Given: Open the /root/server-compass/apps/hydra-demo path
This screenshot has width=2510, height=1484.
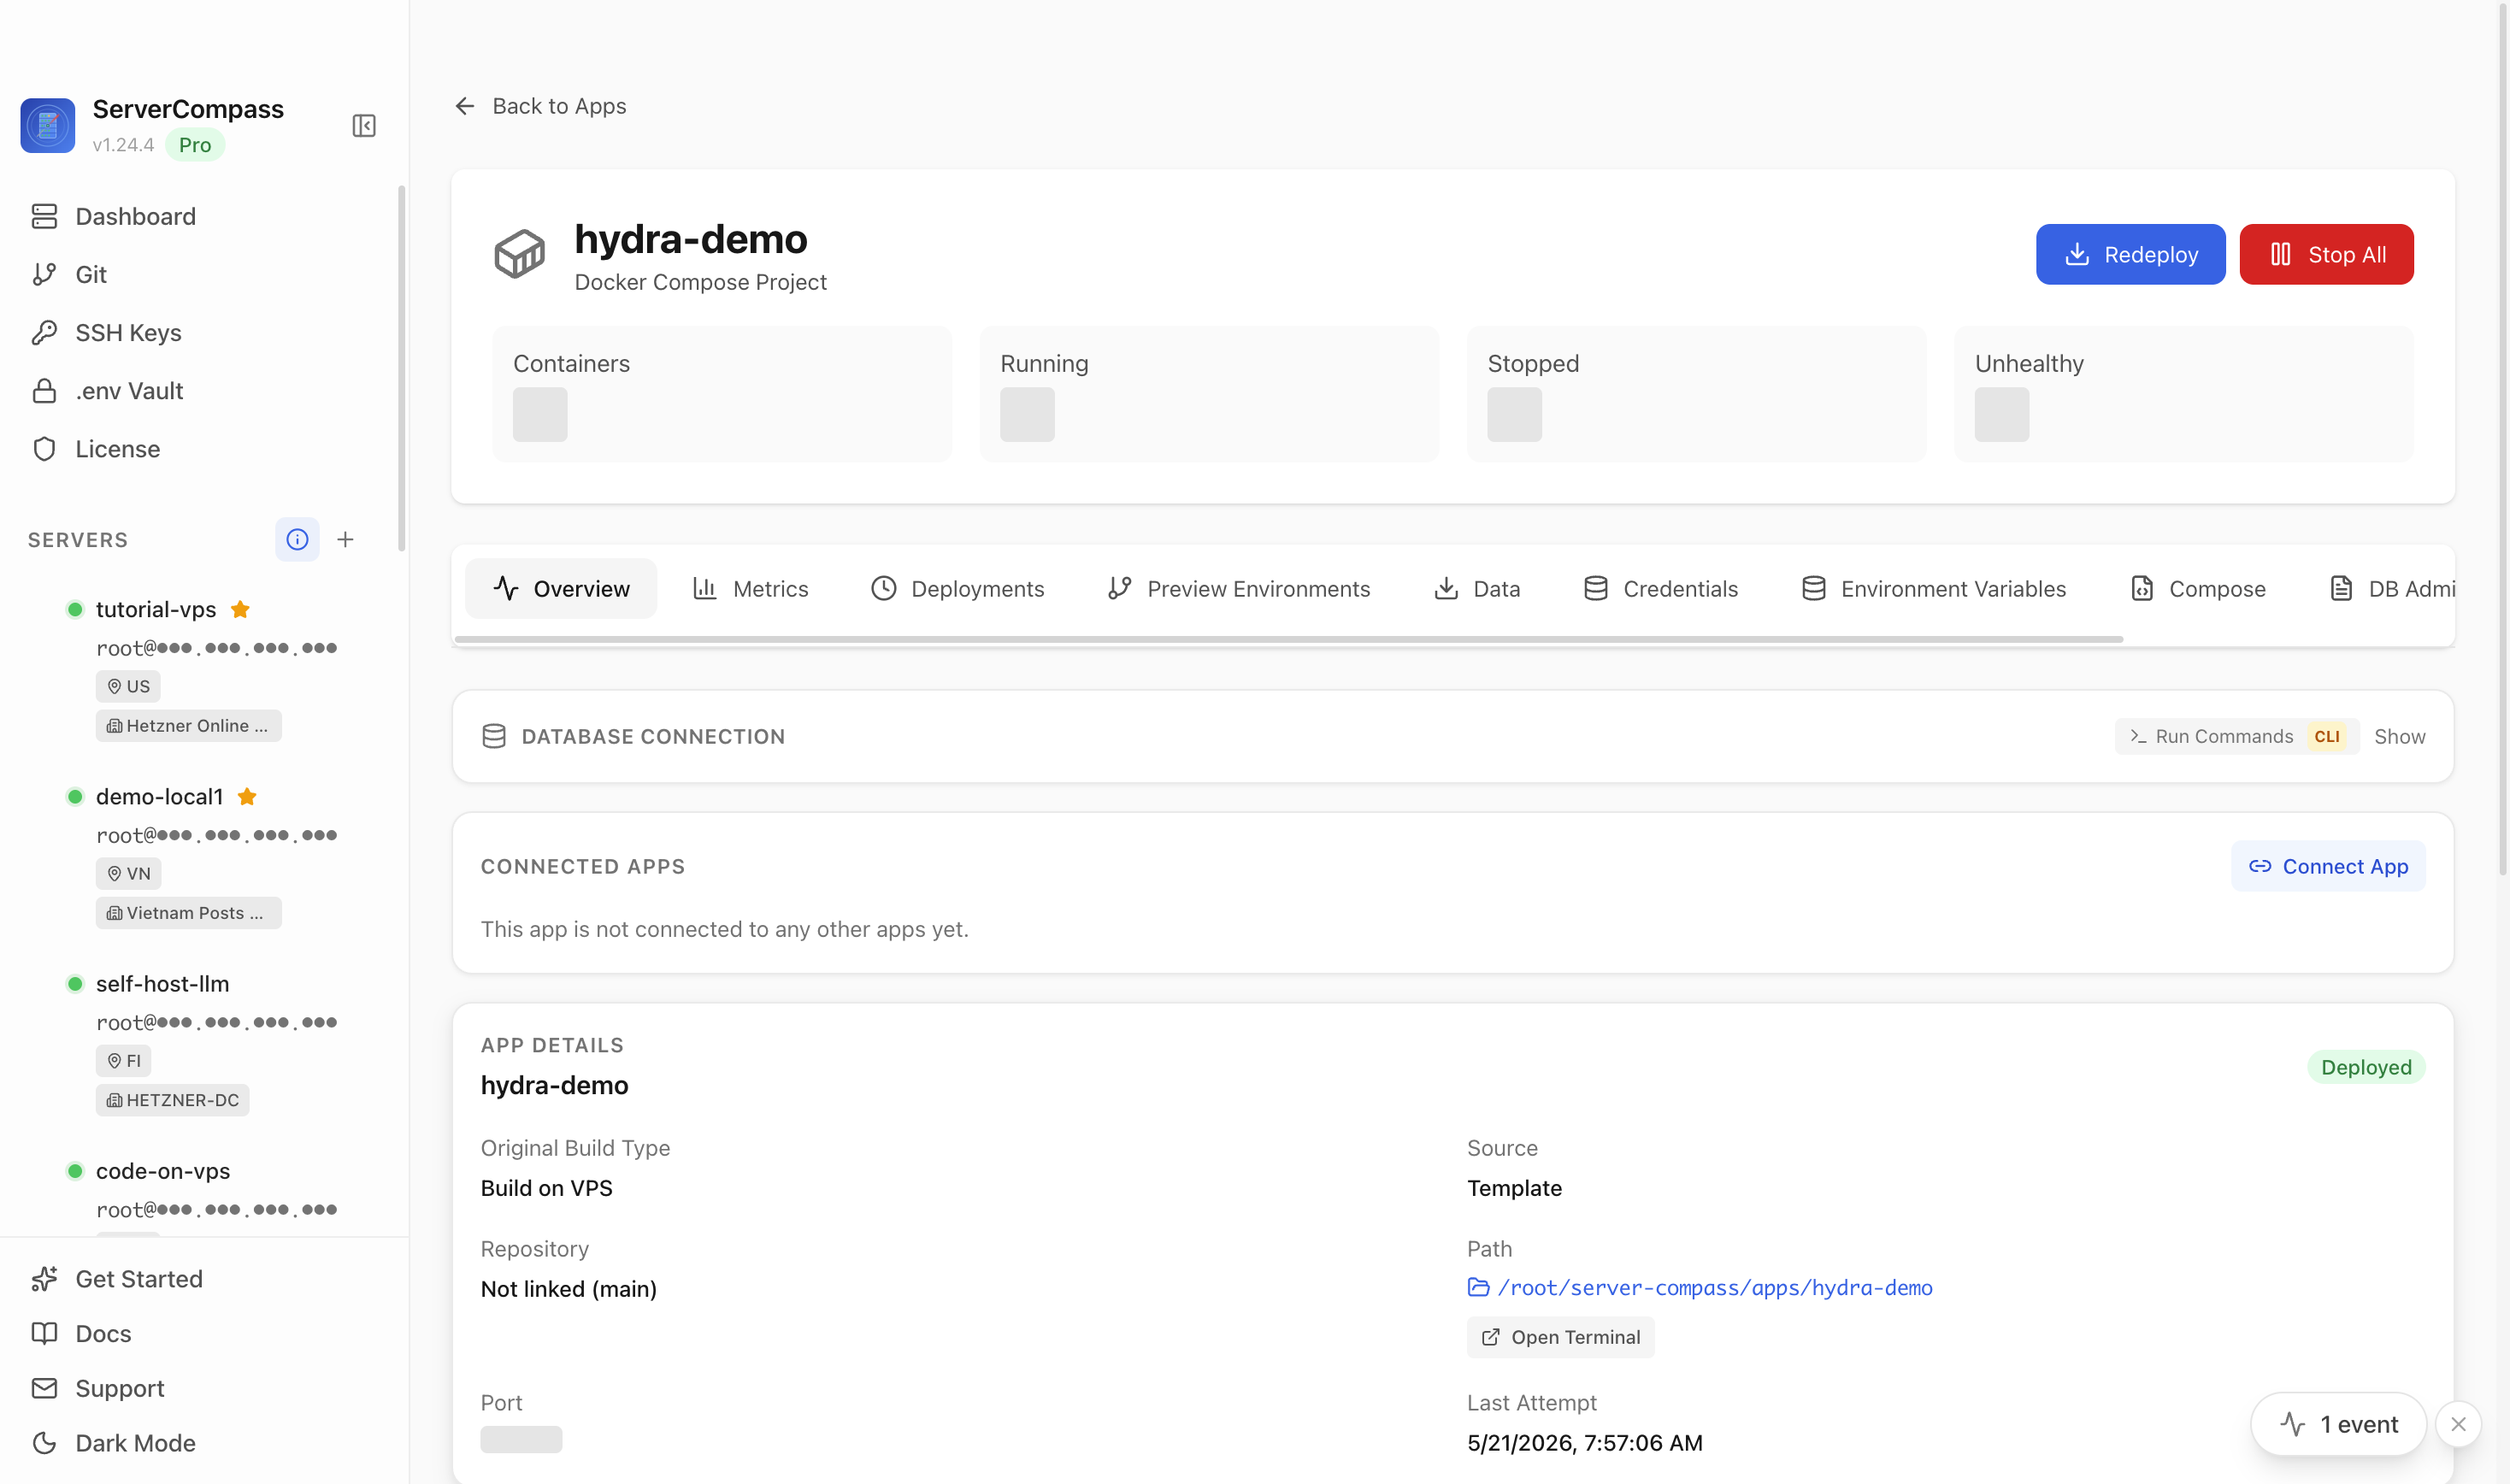Looking at the screenshot, I should [1699, 1287].
